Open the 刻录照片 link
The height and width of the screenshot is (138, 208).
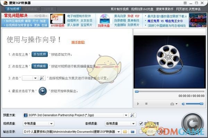click(x=133, y=25)
